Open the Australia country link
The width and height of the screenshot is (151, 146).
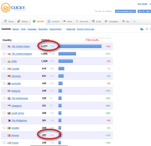click(x=16, y=83)
